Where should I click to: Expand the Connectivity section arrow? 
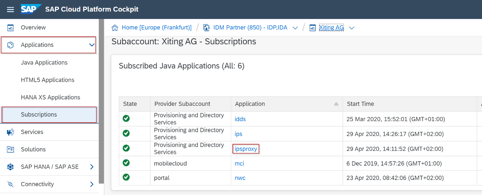coord(92,184)
